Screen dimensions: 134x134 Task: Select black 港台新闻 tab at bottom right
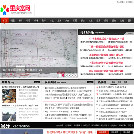115,132
